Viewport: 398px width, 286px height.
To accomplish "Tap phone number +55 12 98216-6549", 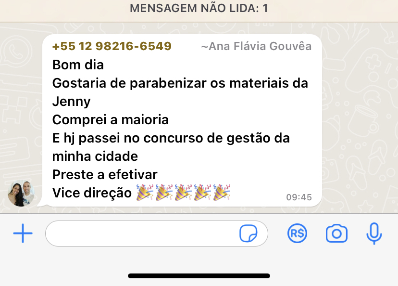I will 112,46.
